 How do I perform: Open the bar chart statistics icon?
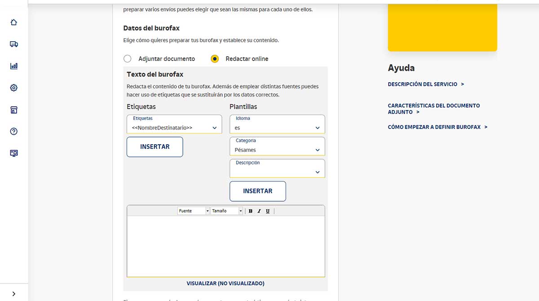[x=14, y=66]
